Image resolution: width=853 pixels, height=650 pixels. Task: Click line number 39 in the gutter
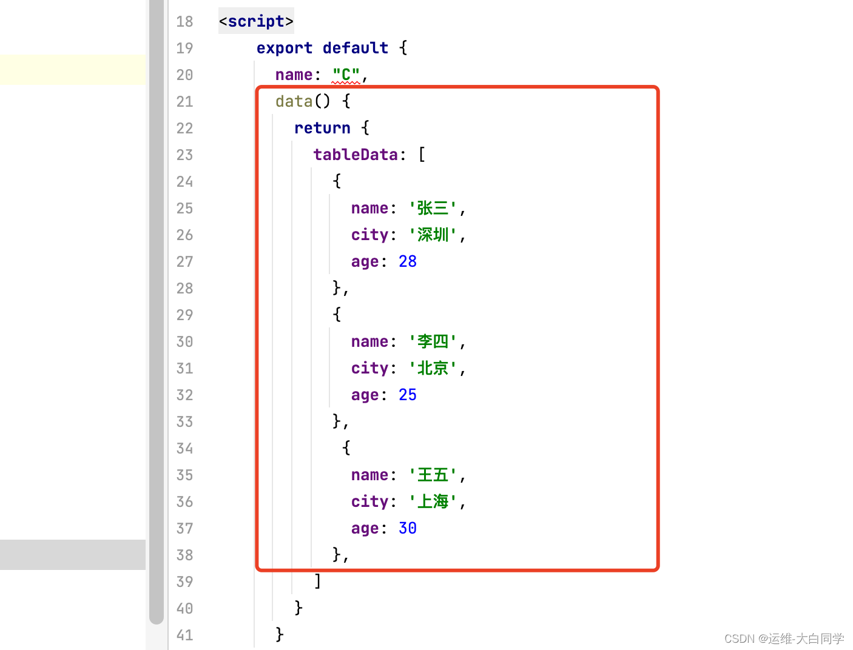point(184,581)
